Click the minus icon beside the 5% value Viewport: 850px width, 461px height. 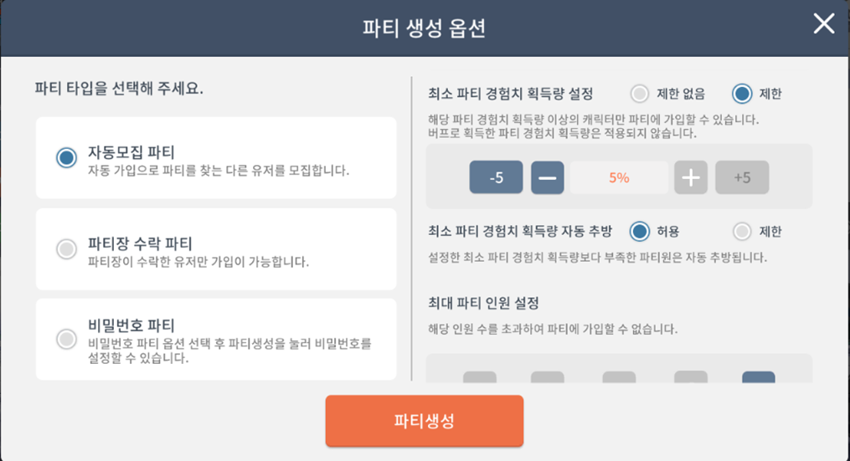click(548, 177)
